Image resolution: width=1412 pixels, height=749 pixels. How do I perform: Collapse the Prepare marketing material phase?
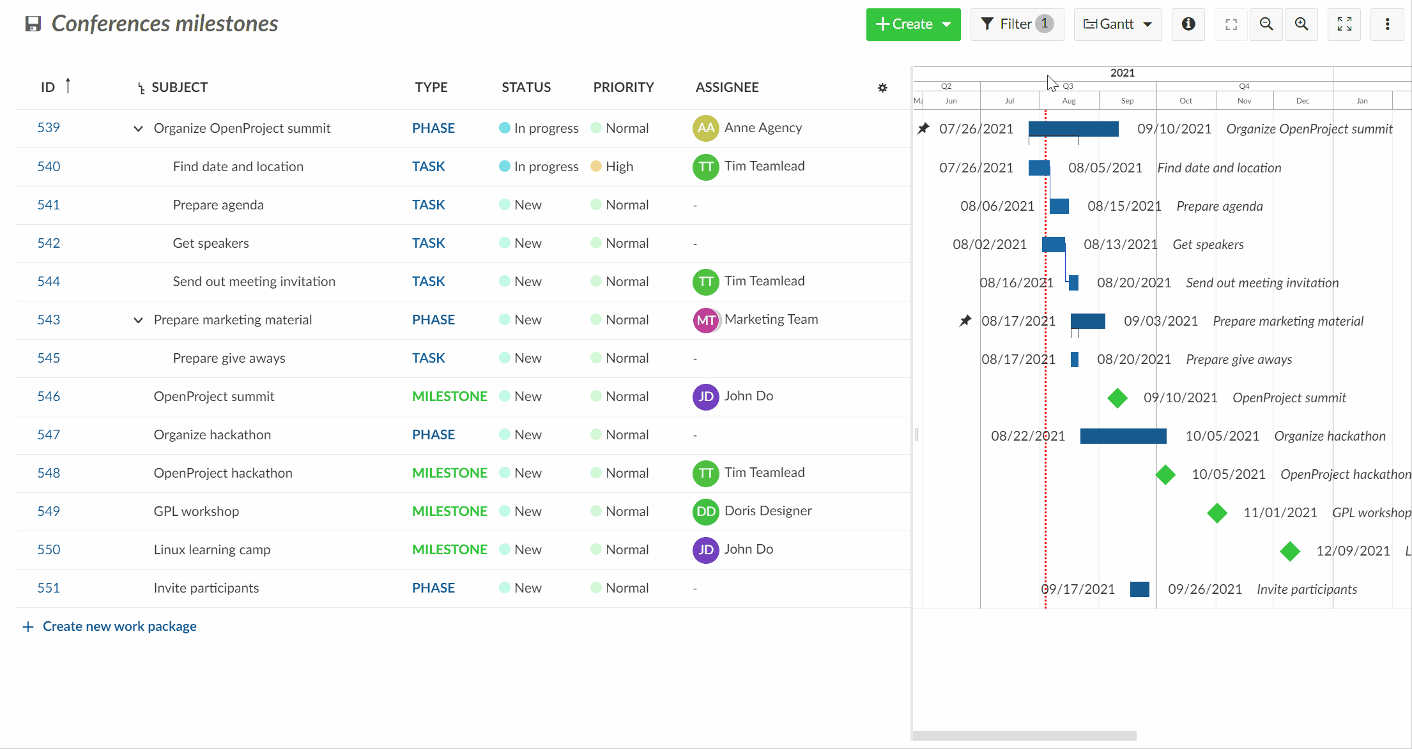pos(138,320)
